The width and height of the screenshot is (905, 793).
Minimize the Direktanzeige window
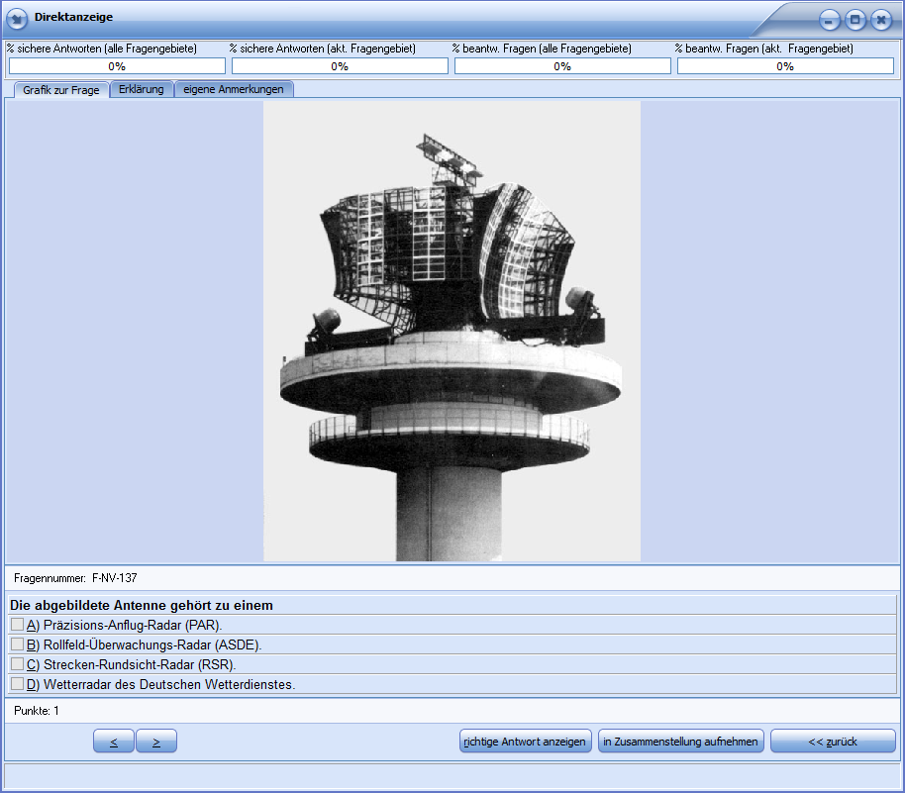click(829, 21)
